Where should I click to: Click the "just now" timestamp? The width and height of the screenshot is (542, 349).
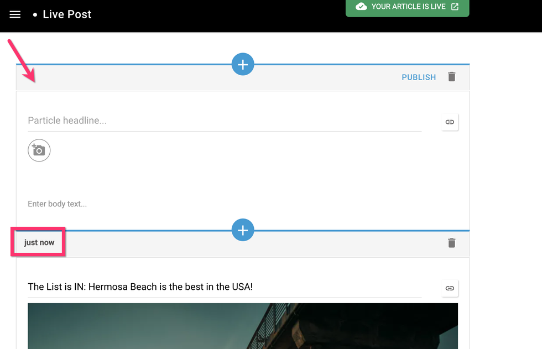click(39, 243)
